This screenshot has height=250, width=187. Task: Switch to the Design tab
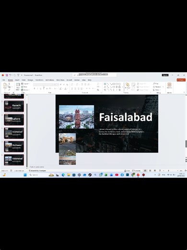pos(30,80)
